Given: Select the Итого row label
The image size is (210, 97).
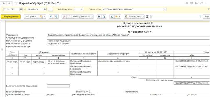Looking at the screenshot, I should pos(134,77).
